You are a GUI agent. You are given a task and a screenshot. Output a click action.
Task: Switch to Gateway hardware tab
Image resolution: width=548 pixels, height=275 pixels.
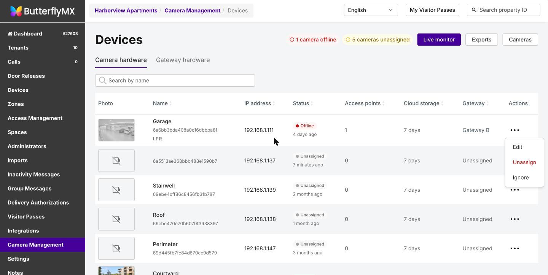tap(183, 60)
